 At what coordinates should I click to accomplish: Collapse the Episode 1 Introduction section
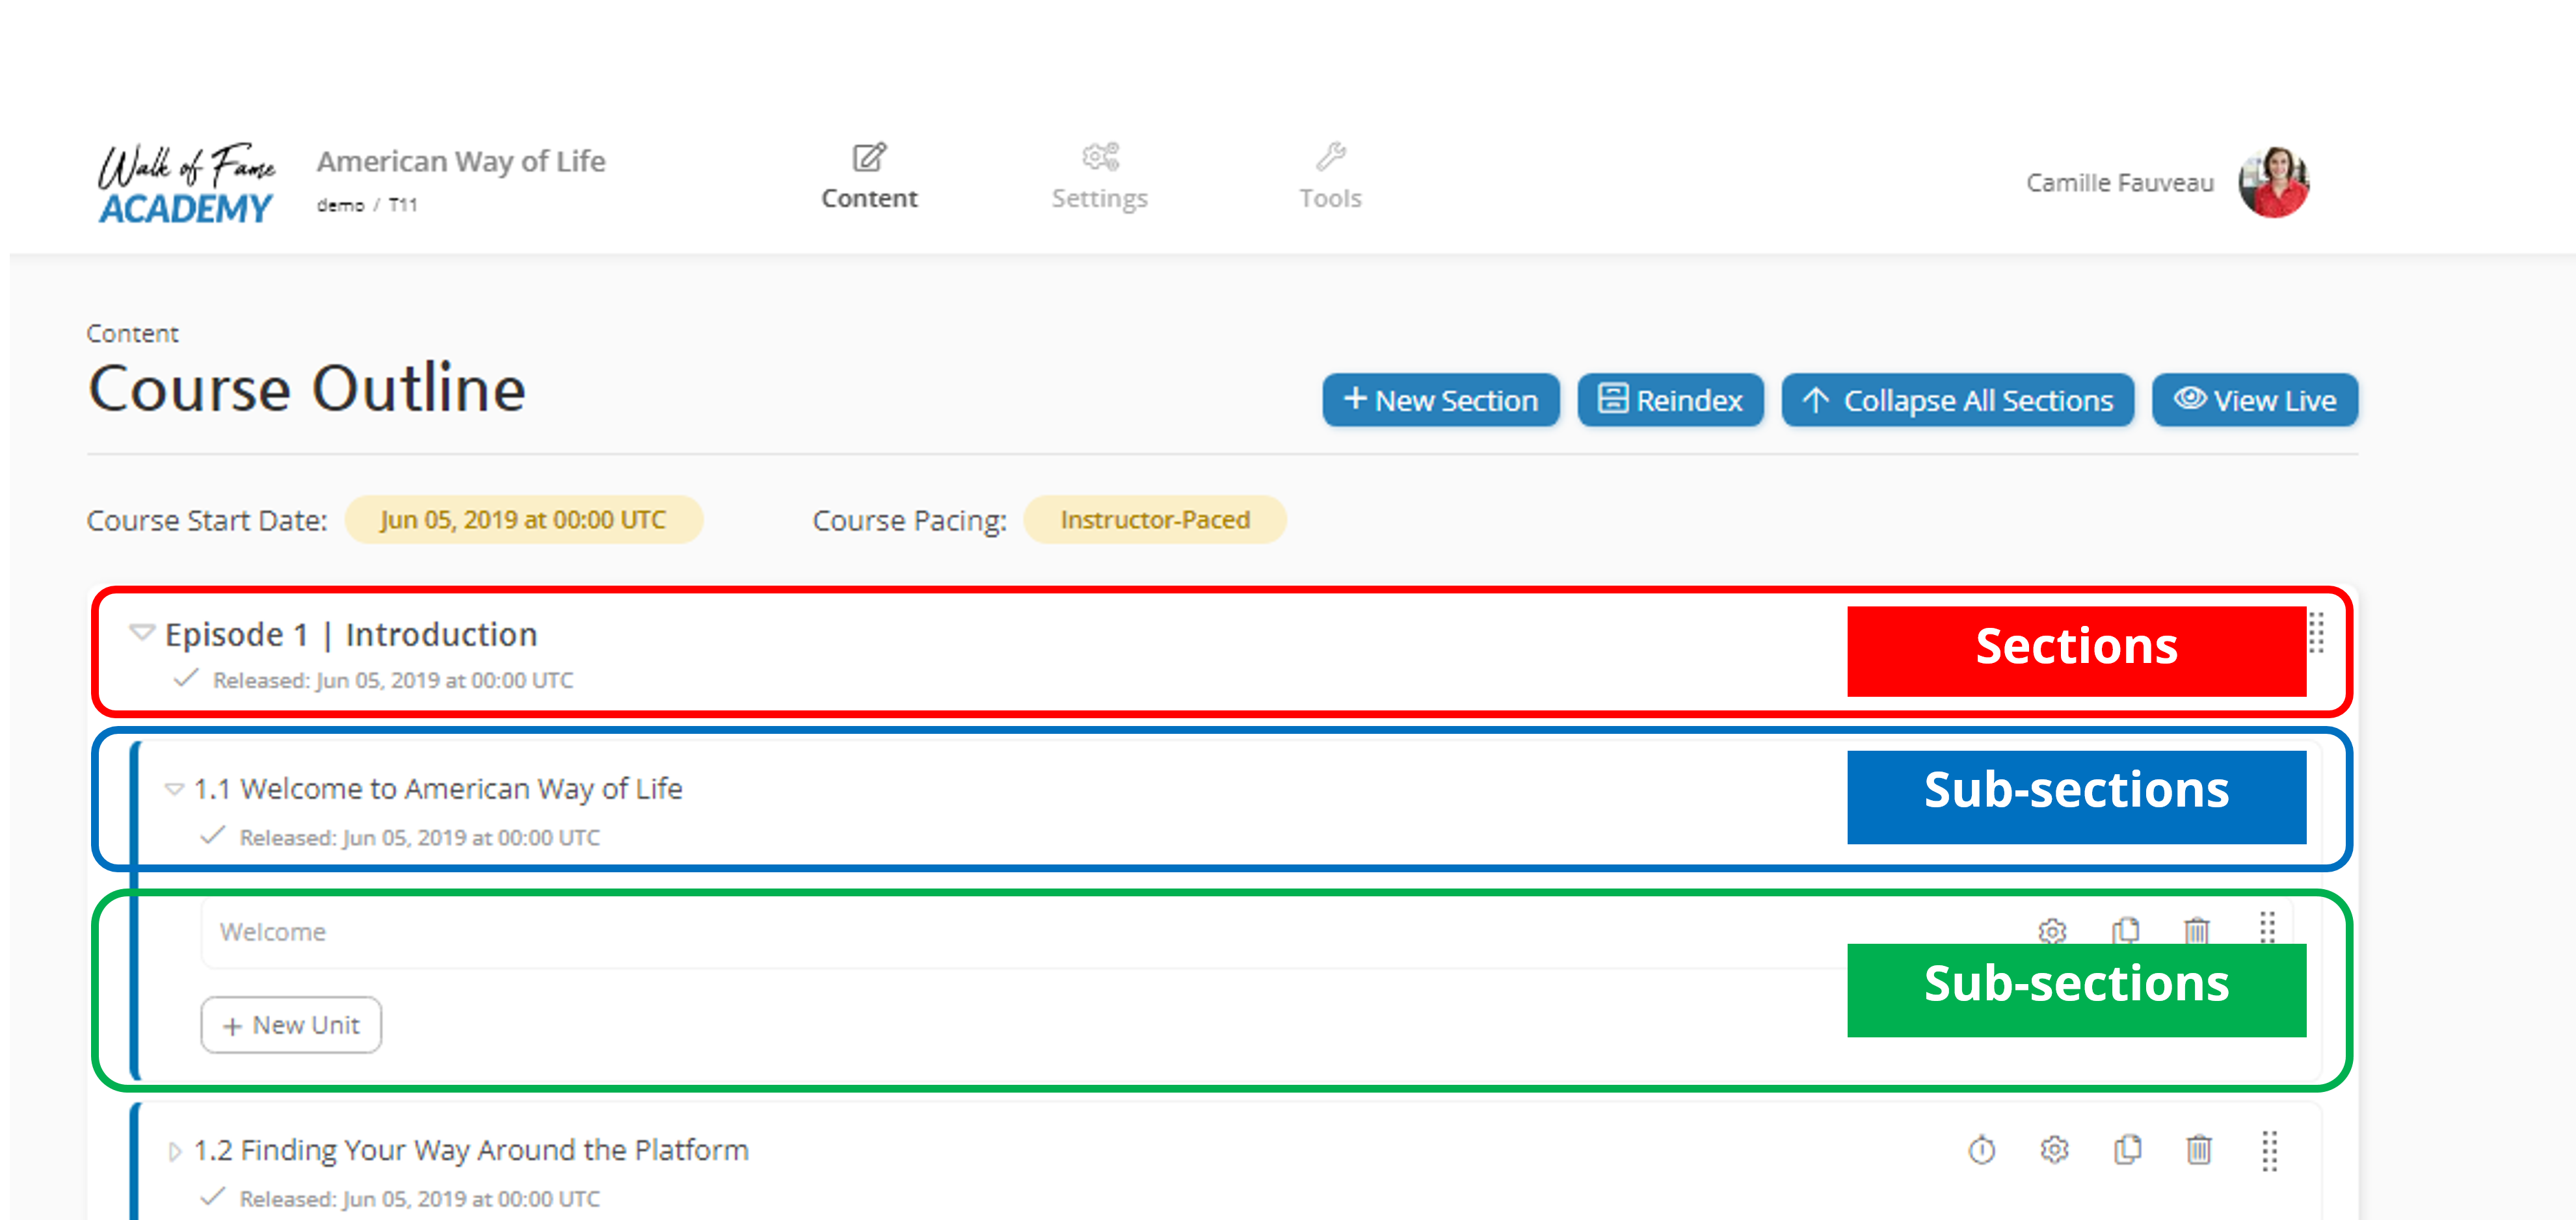tap(142, 632)
